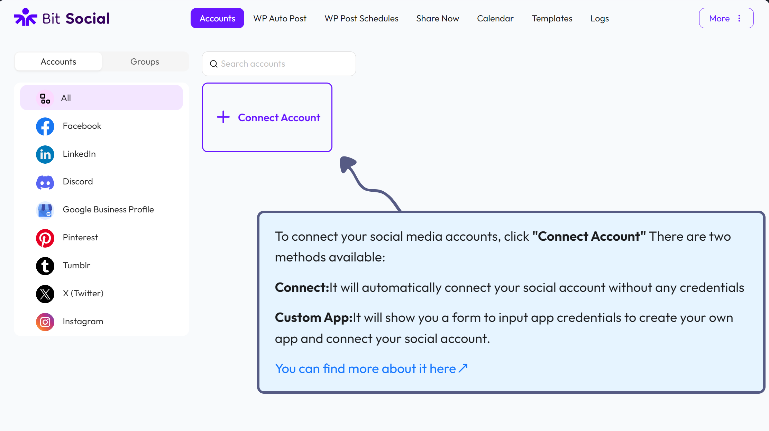Switch to the Groups tab
769x431 pixels.
point(145,62)
